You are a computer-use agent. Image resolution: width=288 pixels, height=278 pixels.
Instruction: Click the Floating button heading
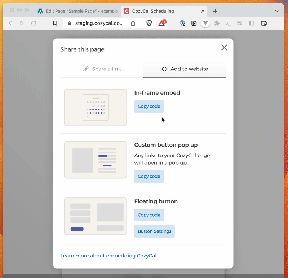[x=156, y=201]
